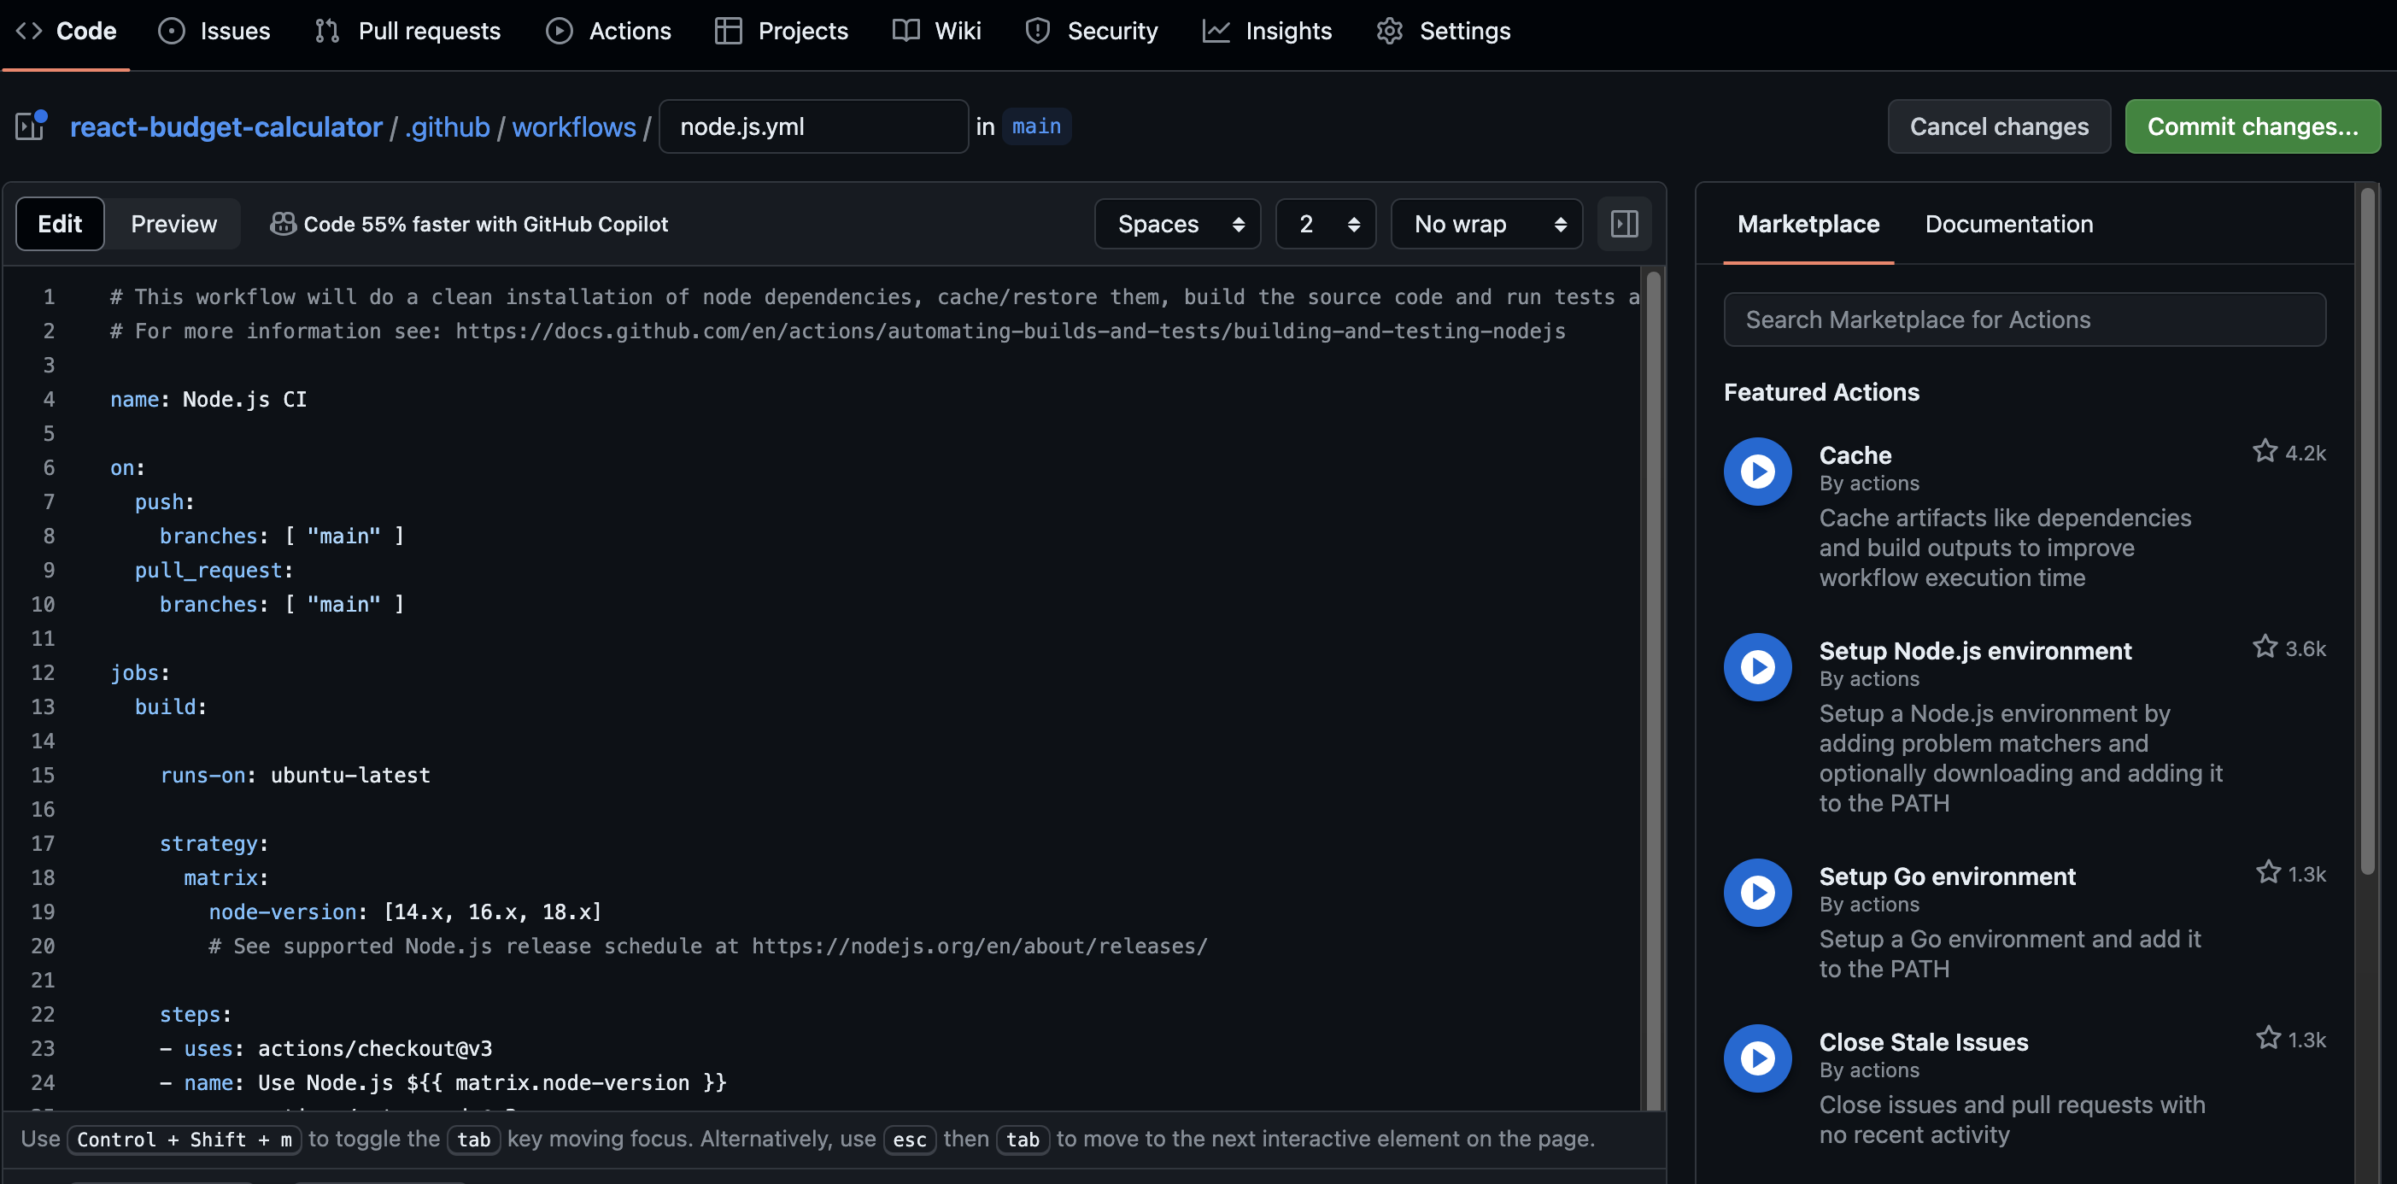Click the Actions play-circle icon

[x=560, y=31]
